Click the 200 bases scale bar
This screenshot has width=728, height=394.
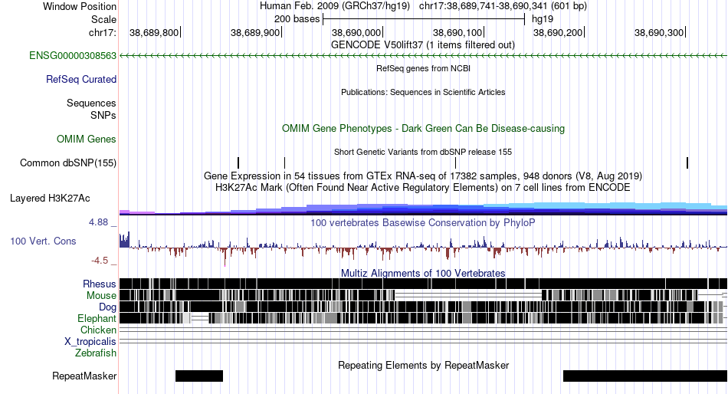(424, 19)
